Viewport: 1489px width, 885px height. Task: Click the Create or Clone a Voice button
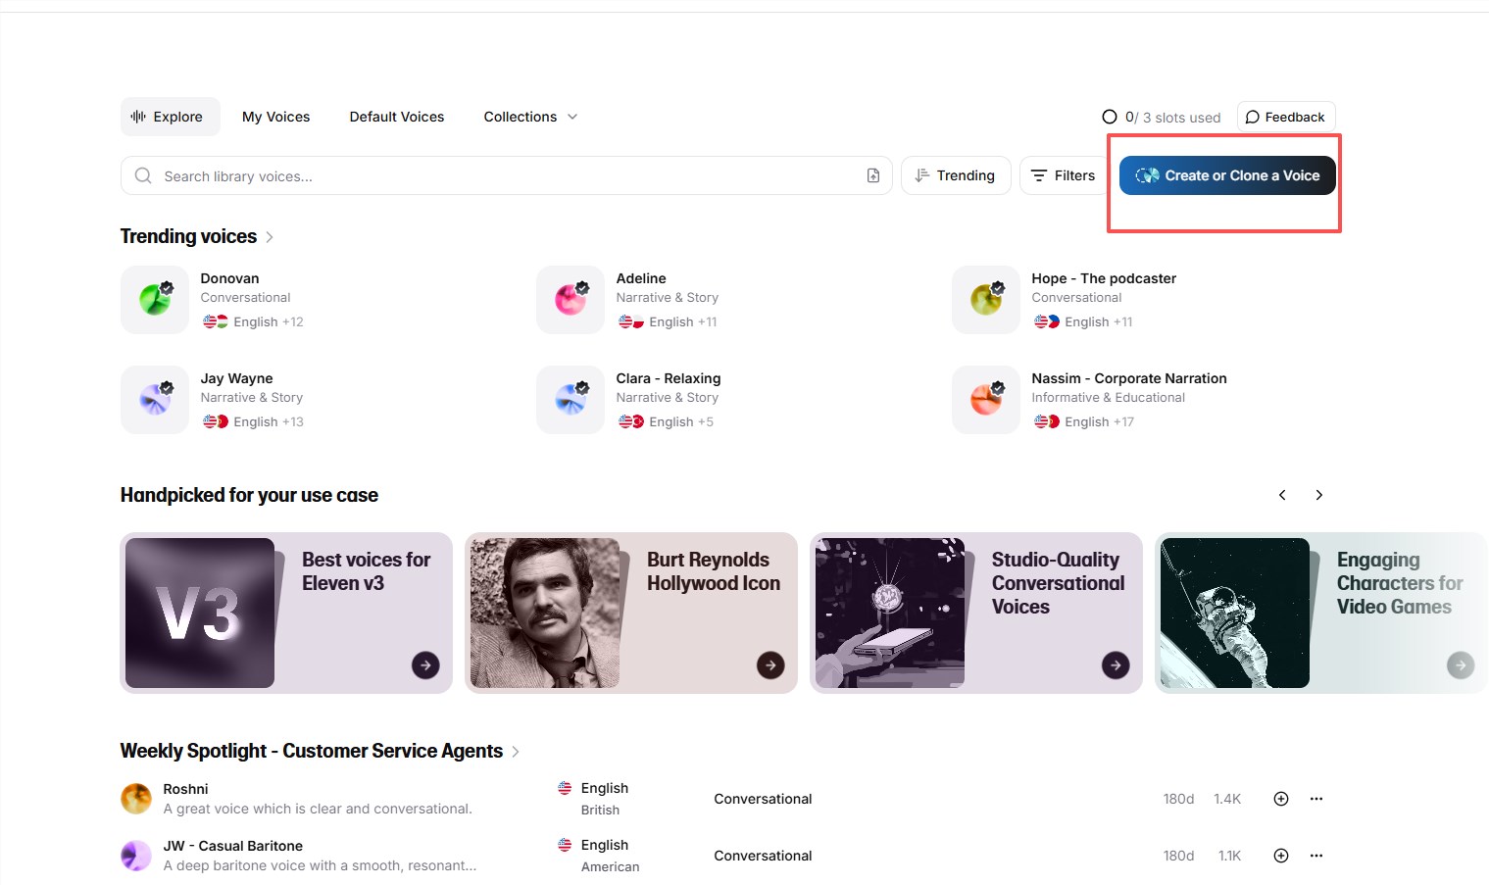[x=1226, y=175]
